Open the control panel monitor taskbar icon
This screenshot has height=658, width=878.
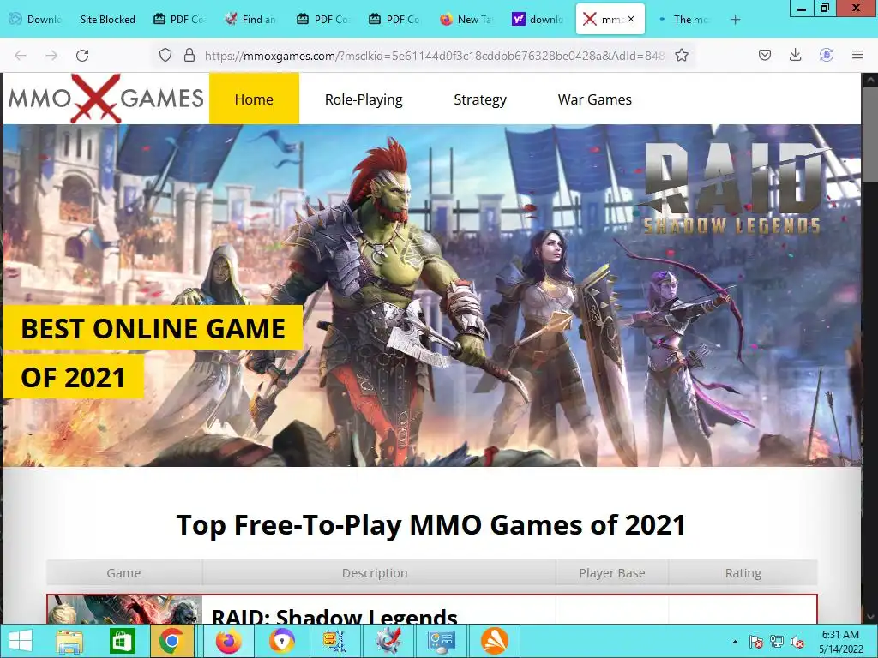click(441, 641)
